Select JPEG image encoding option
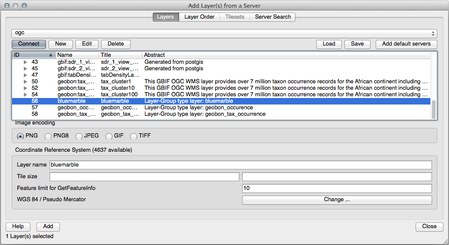 coord(79,136)
